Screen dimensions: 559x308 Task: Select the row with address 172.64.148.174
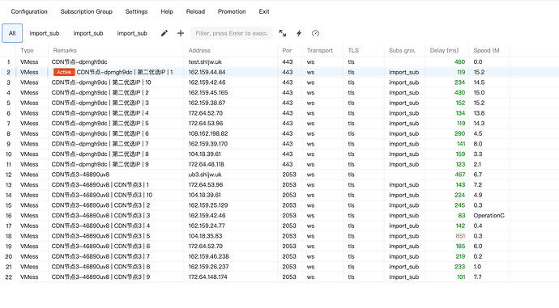click(255, 277)
